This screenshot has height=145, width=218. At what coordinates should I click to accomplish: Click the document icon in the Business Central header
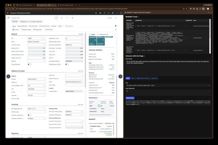tap(96, 13)
